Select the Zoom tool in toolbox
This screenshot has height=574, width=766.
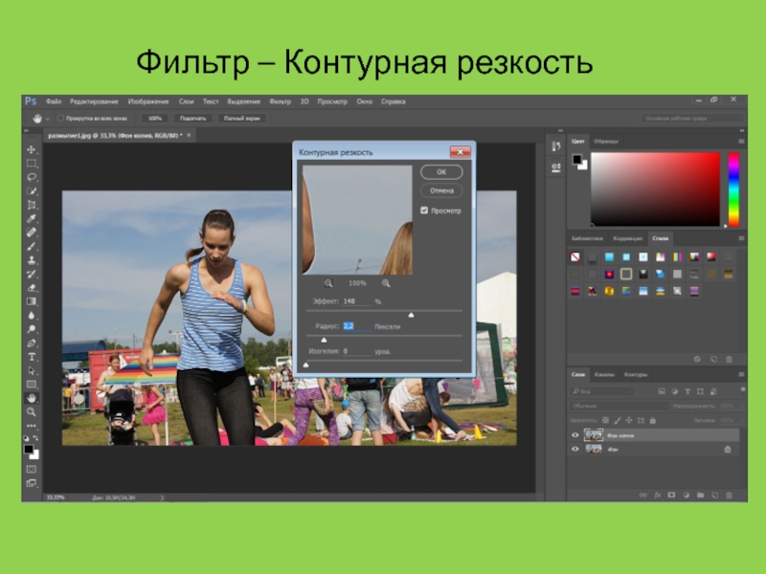click(32, 412)
